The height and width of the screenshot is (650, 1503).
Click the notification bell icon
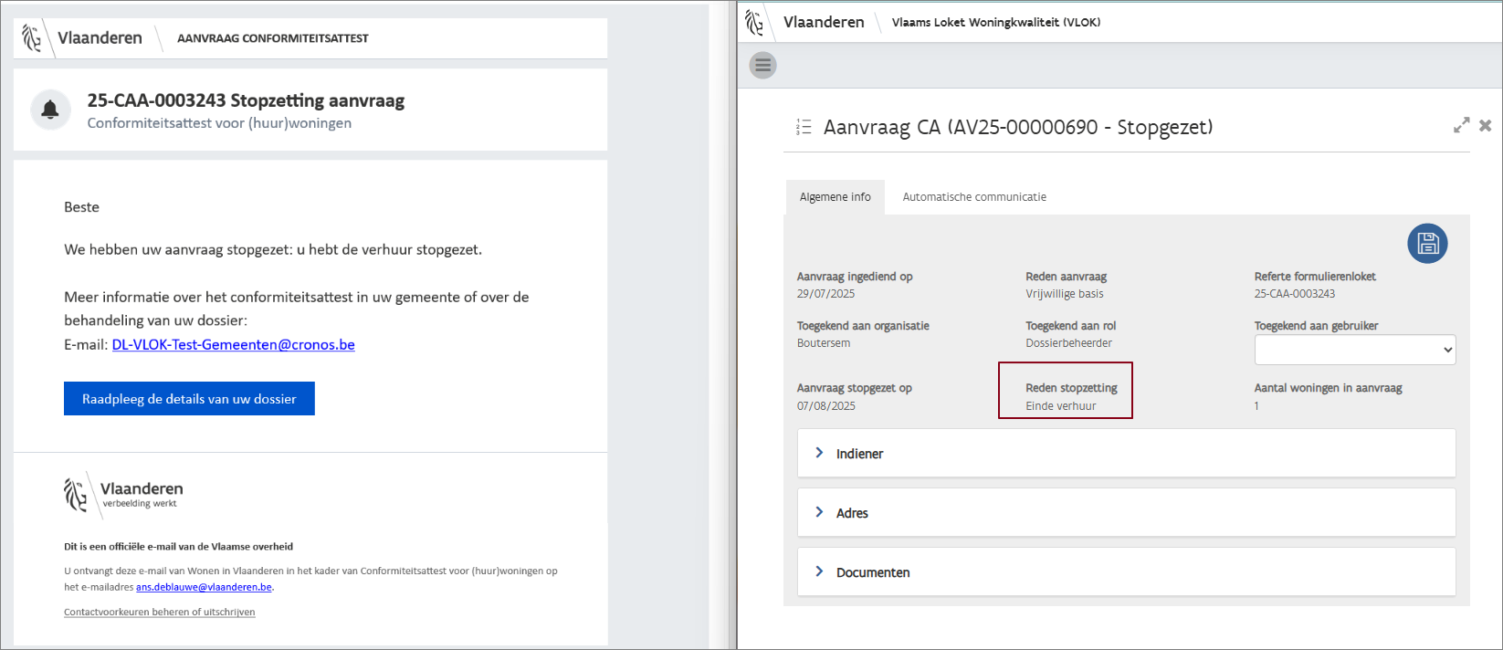tap(50, 110)
